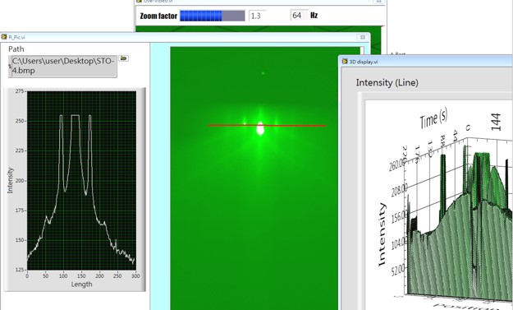513x310 pixels.
Task: Click the 275 maximum on Intensity axis
Action: click(20, 91)
